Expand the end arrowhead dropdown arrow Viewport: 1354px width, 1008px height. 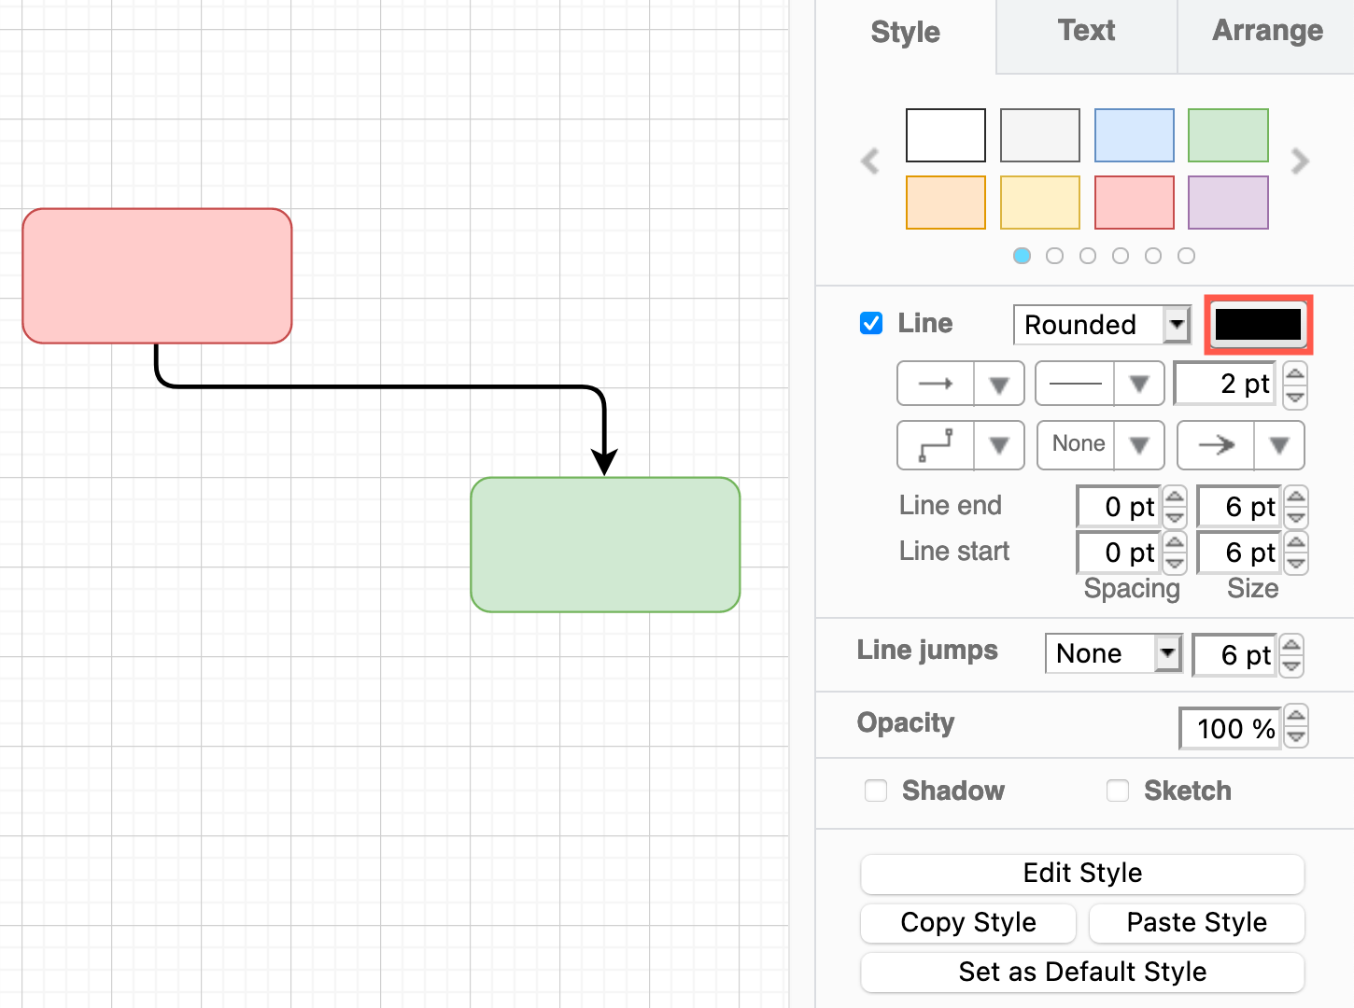(1278, 445)
